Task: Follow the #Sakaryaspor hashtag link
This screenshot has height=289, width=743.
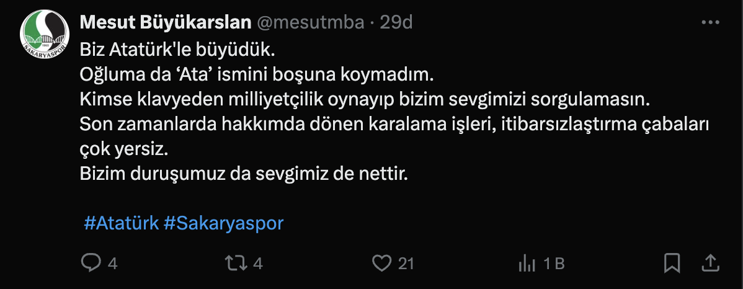Action: 223,223
